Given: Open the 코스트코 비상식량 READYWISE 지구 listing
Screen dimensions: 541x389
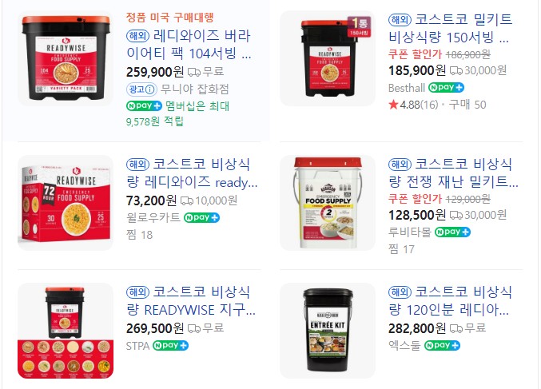Looking at the screenshot, I should pyautogui.click(x=191, y=301).
